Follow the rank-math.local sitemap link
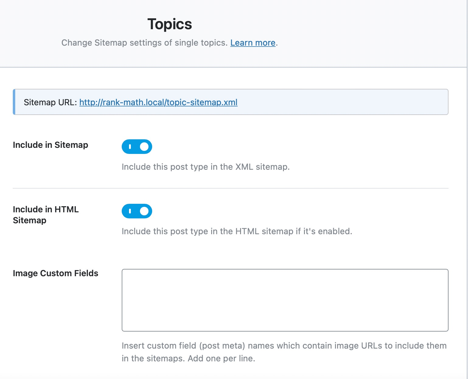Screen dimensions: 468x379 tap(158, 103)
